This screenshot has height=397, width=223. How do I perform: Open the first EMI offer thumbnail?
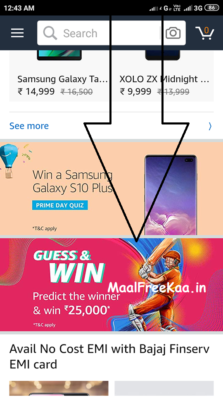(x=59, y=388)
